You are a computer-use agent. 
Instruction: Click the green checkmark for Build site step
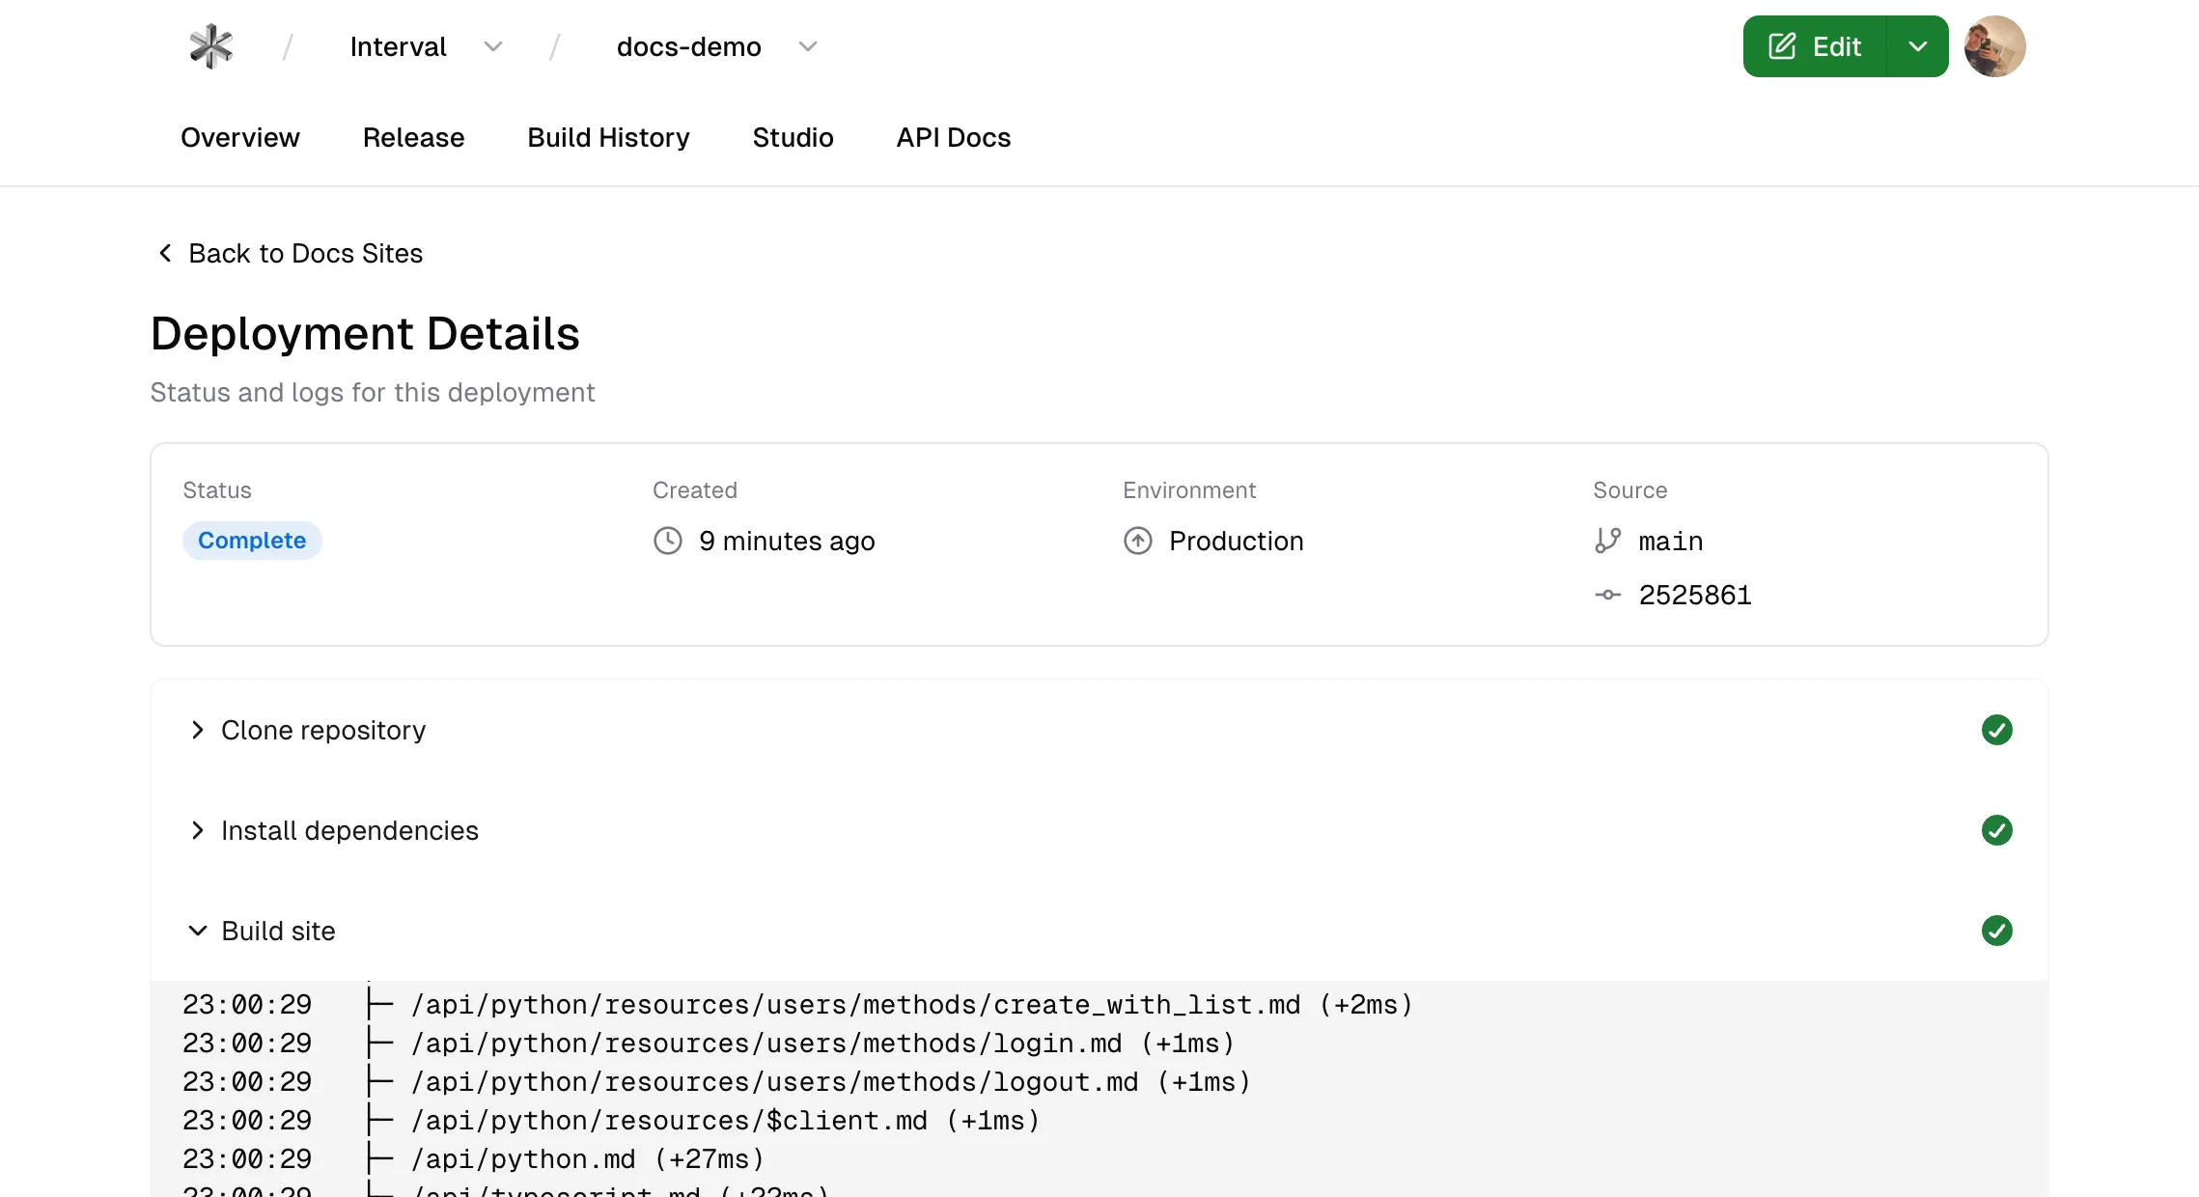(x=1996, y=931)
